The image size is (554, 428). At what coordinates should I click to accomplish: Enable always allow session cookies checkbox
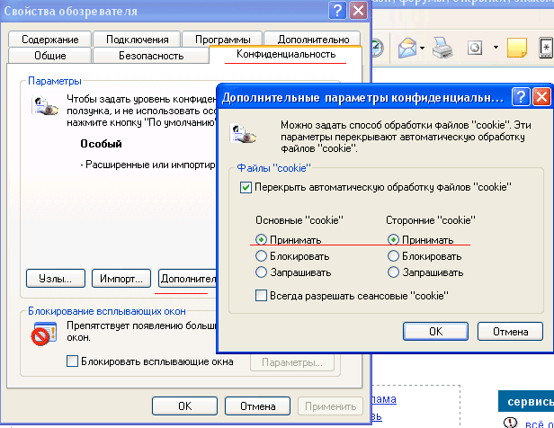262,295
